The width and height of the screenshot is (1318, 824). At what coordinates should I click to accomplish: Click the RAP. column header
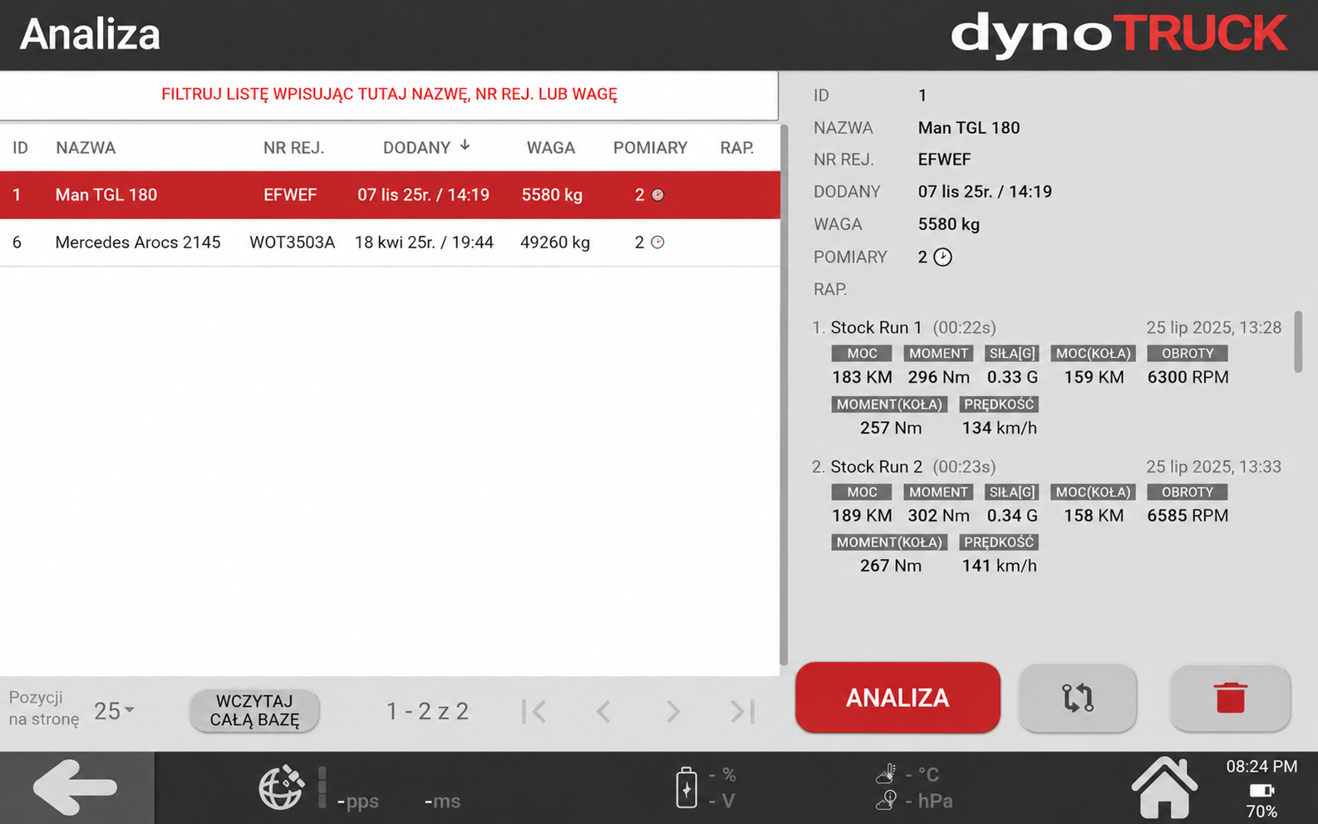point(737,148)
